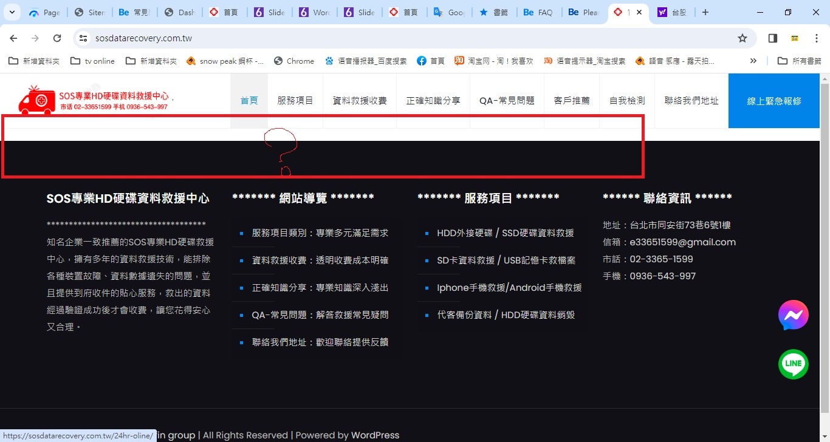Click the SOS專業HD硬碟資料救援中心 footer heading
Image resolution: width=830 pixels, height=442 pixels.
point(128,199)
